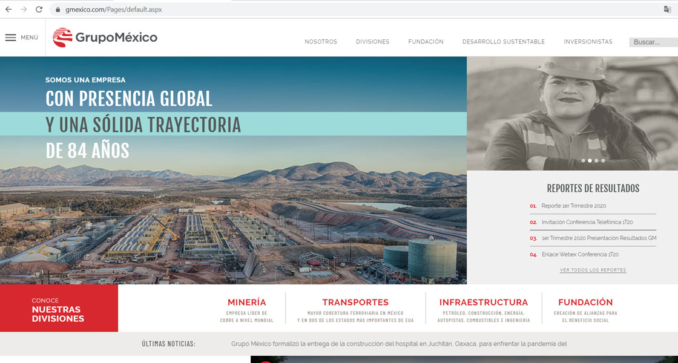Select the first carousel dot

click(584, 161)
